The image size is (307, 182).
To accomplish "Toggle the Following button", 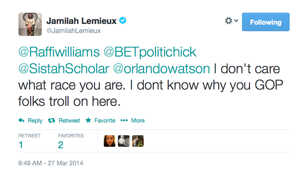I will pyautogui.click(x=266, y=22).
